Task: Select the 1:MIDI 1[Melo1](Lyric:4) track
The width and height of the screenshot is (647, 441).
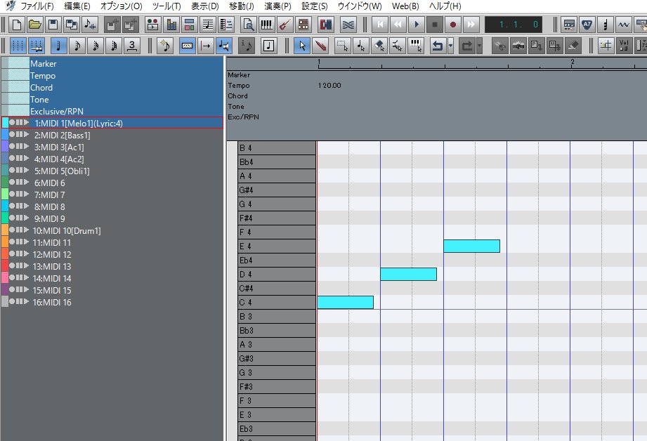Action: coord(112,123)
